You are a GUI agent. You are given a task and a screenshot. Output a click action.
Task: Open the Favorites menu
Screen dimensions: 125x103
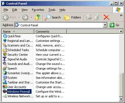click(38, 10)
